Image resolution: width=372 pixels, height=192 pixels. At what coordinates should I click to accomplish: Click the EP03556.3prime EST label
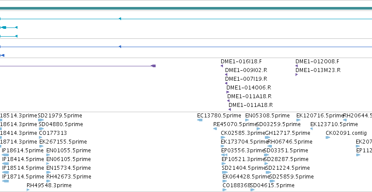click(x=243, y=151)
